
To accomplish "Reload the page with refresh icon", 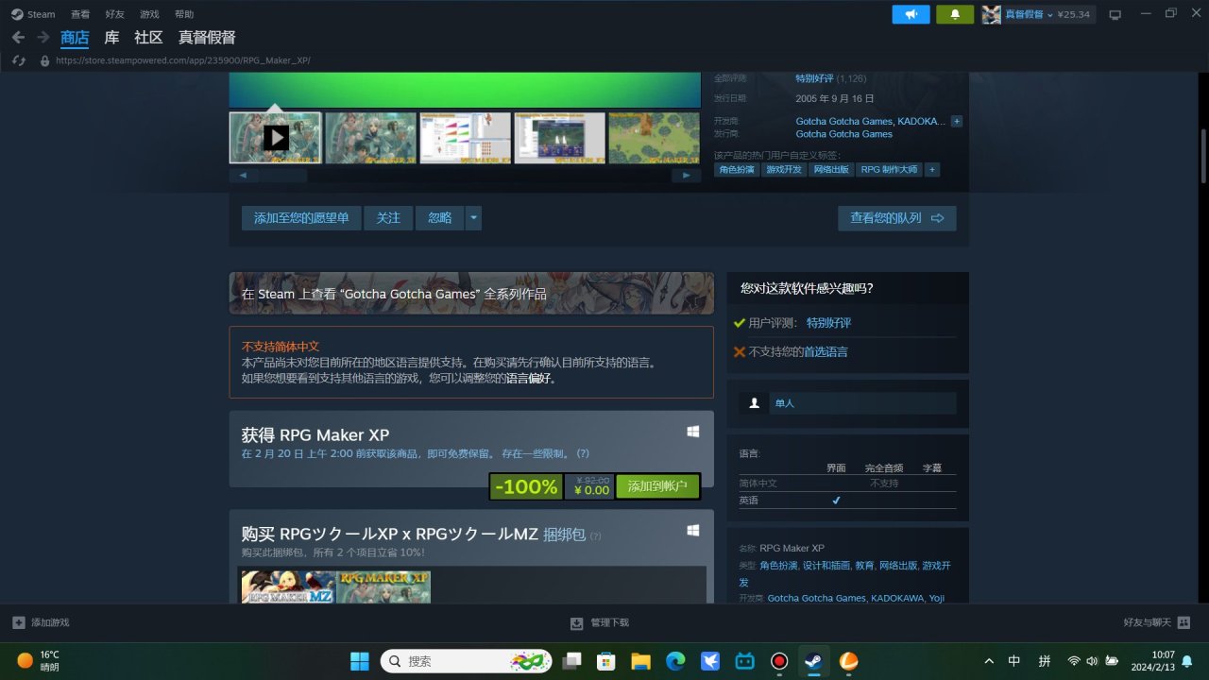I will 18,60.
